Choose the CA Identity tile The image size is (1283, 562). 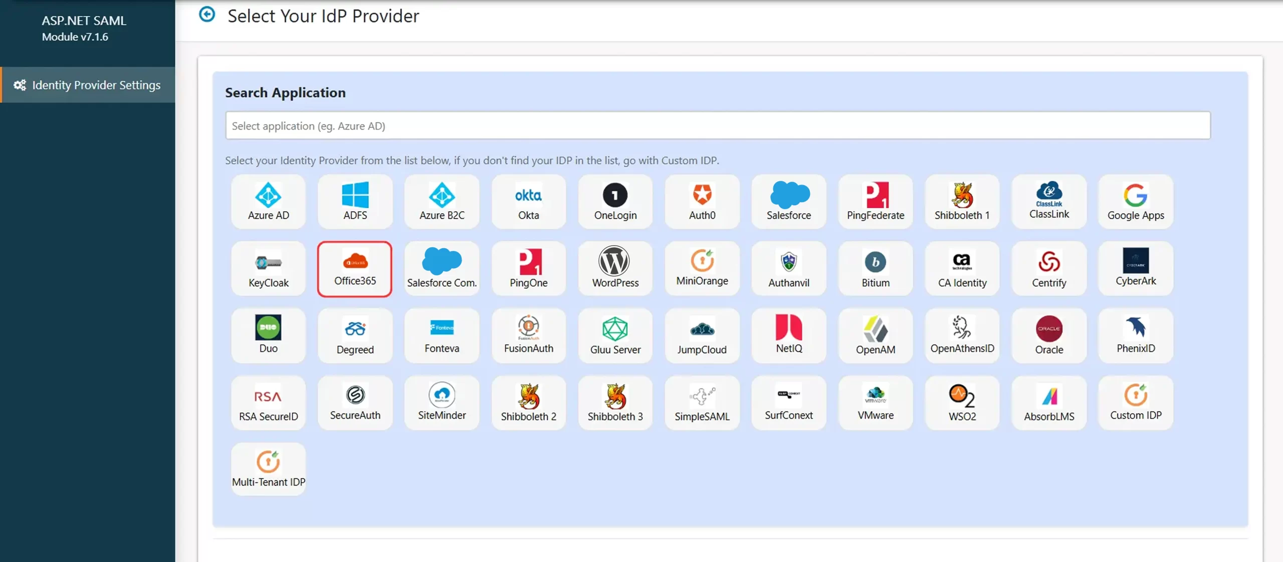[962, 269]
